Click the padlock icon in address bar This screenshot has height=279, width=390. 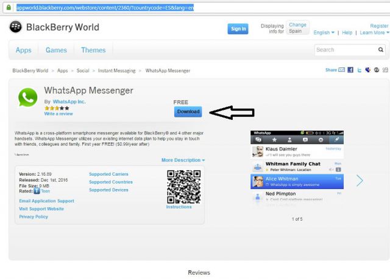pos(9,7)
